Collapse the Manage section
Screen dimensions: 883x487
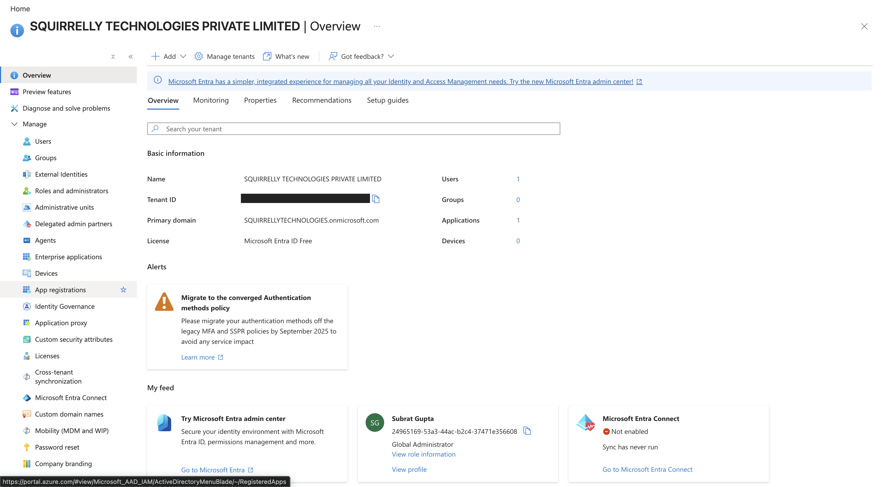click(14, 124)
